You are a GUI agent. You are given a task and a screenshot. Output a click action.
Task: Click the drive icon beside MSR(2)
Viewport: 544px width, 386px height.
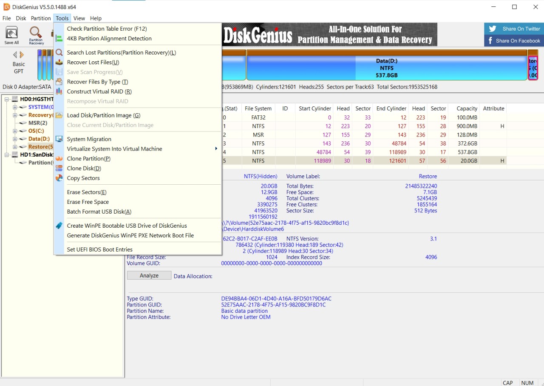[23, 123]
